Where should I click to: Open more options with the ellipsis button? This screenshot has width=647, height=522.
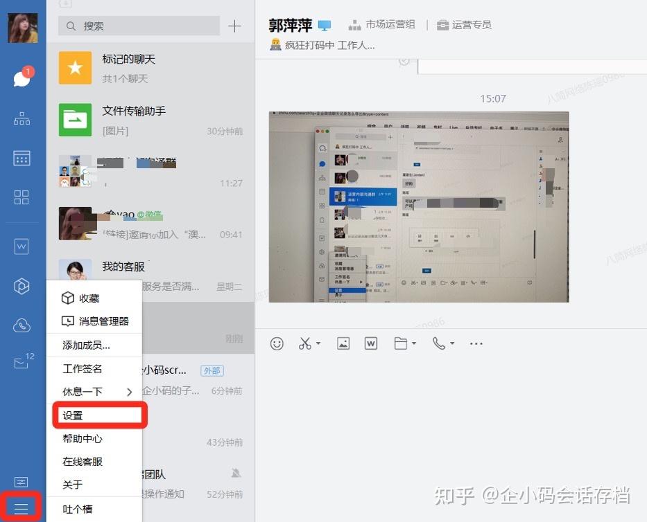click(476, 343)
